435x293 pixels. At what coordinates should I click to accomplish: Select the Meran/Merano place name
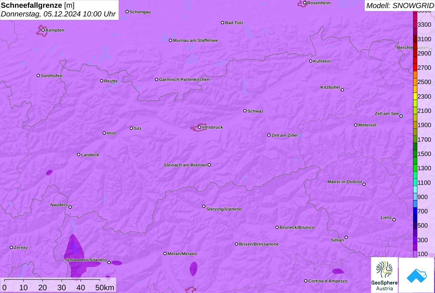(182, 254)
